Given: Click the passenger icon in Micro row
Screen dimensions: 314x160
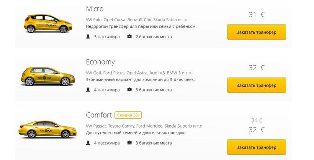Looking at the screenshot, I should (x=88, y=37).
